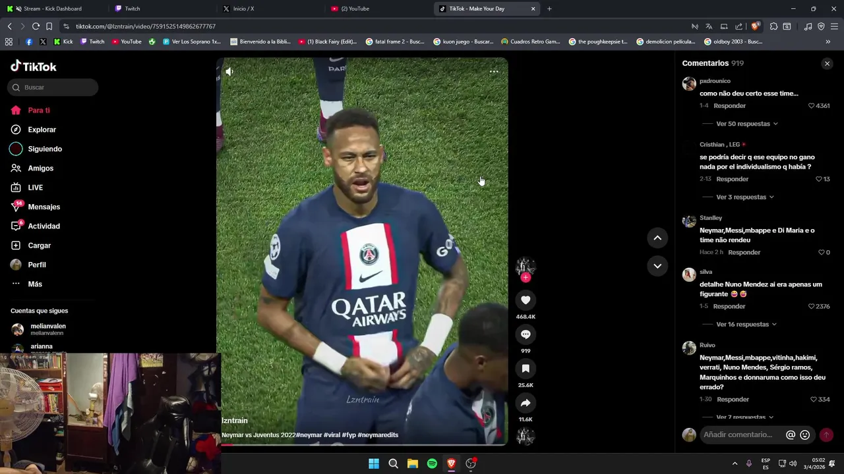844x474 pixels.
Task: Open the oldboy 2003 bookmark
Action: click(x=733, y=41)
